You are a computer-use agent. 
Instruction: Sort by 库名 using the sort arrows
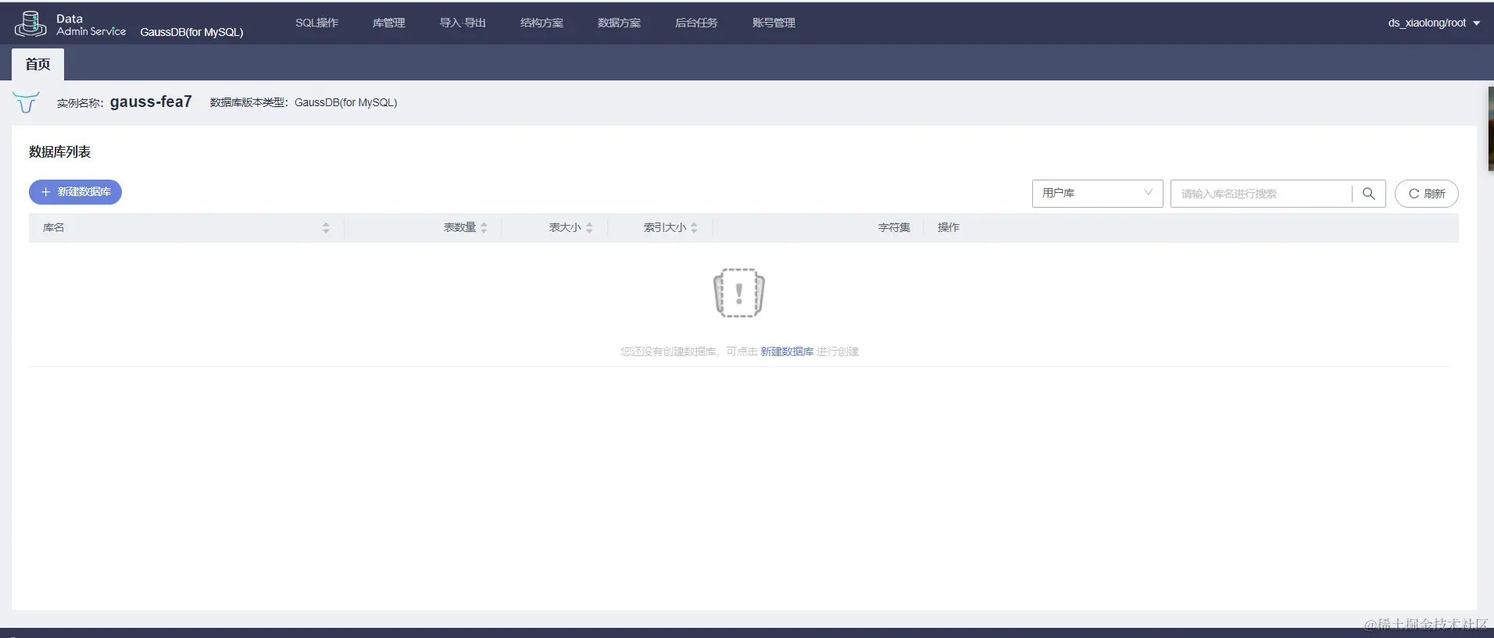click(x=326, y=228)
